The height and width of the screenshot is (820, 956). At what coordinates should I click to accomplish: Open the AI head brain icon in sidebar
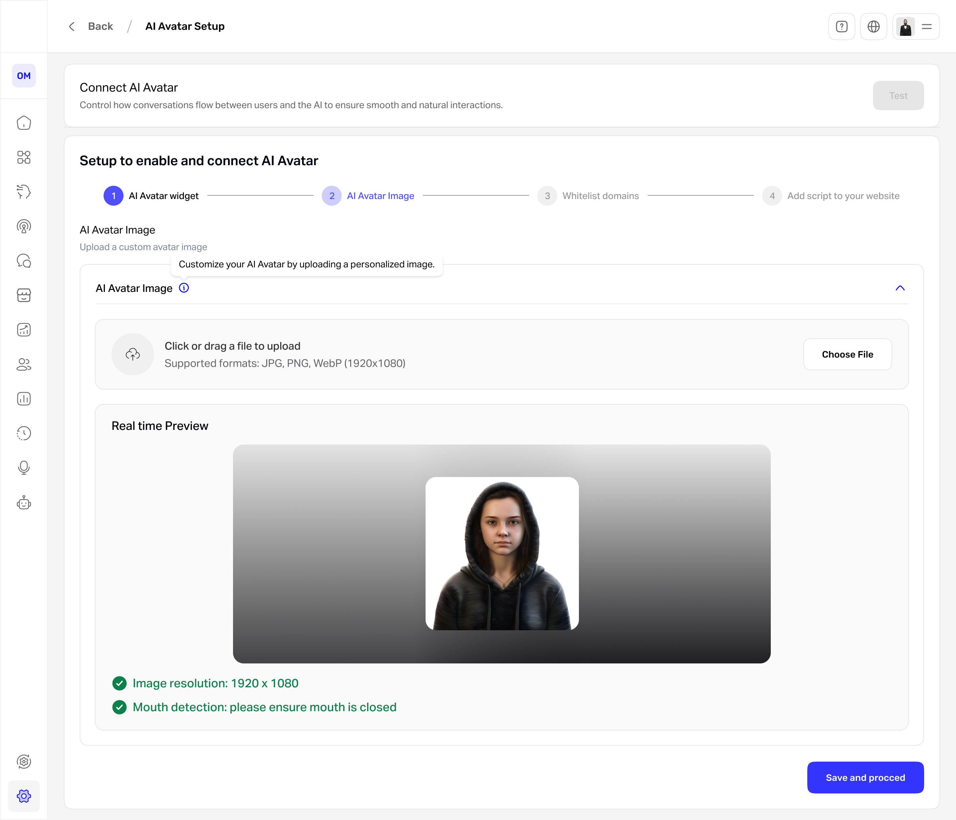(24, 192)
